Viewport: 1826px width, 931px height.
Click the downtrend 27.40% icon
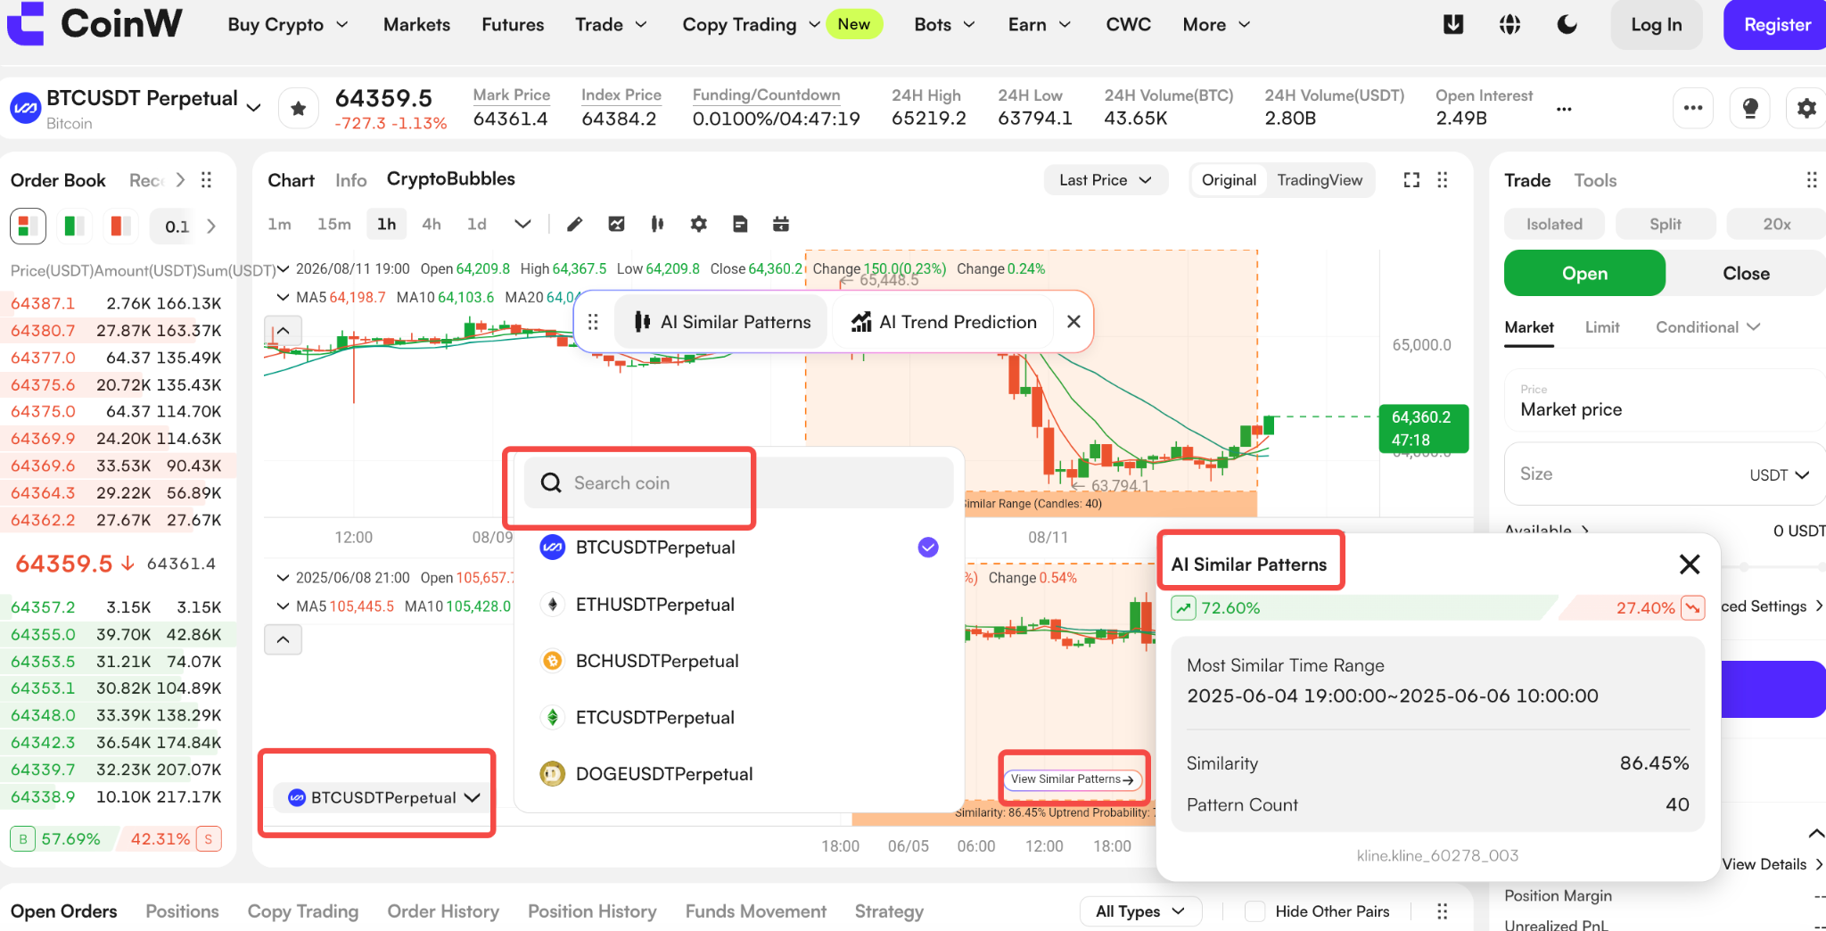[x=1692, y=607]
